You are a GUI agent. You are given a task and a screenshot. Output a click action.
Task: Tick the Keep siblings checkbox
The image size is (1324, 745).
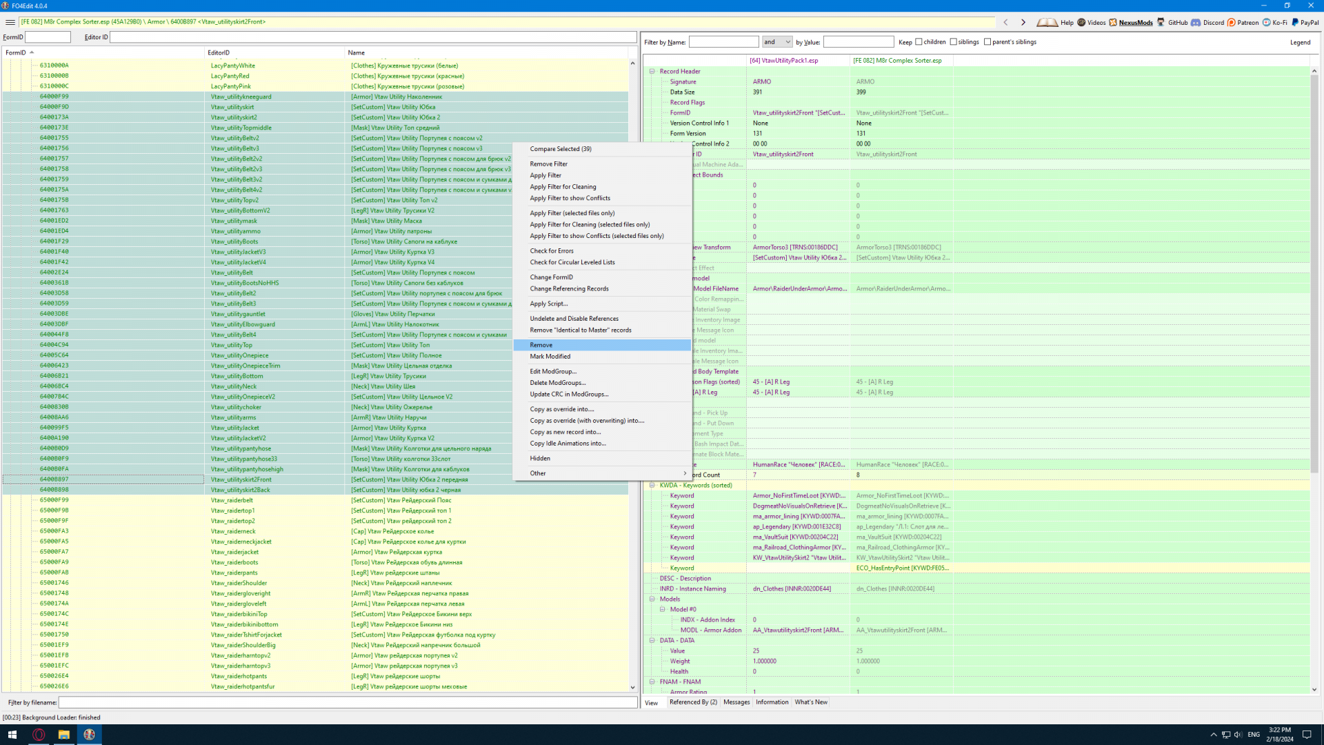(954, 42)
